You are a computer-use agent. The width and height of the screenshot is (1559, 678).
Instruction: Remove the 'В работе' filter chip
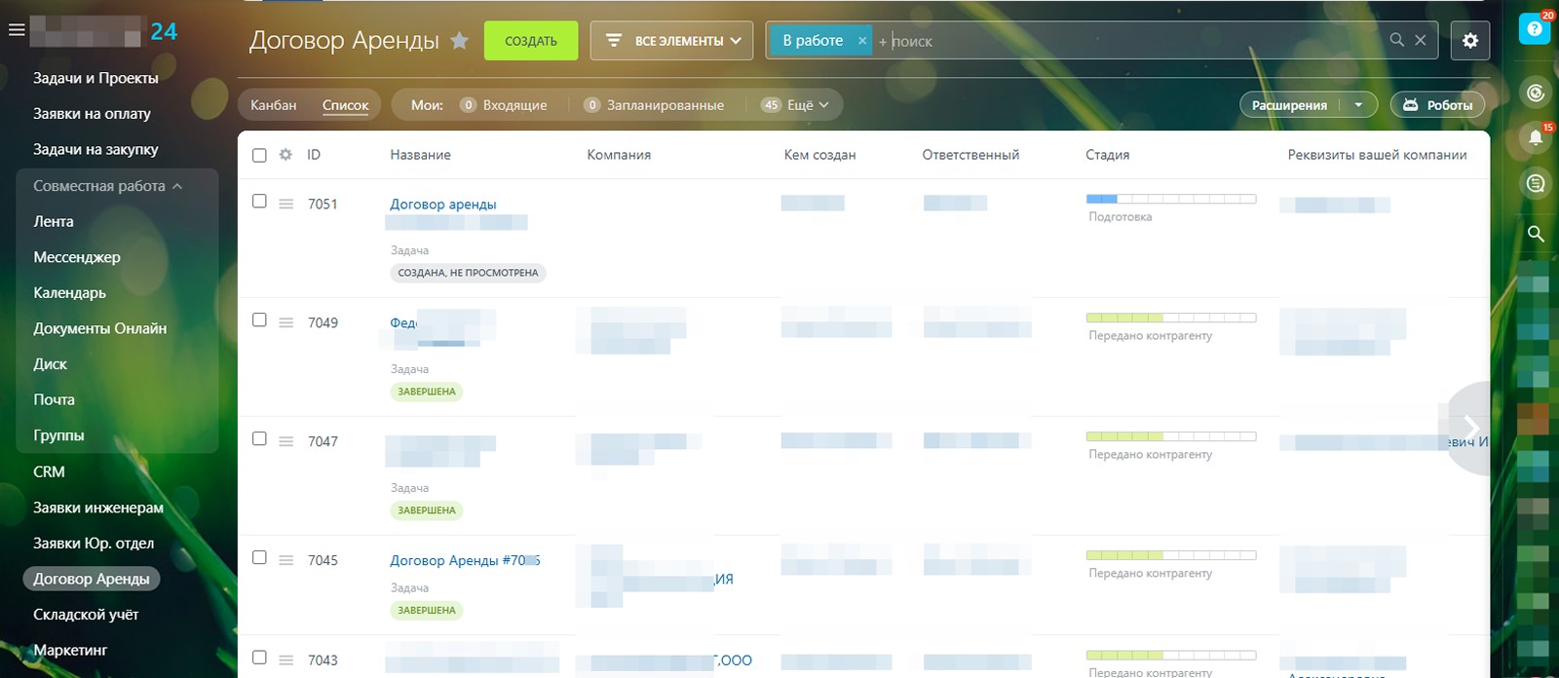[x=861, y=41]
